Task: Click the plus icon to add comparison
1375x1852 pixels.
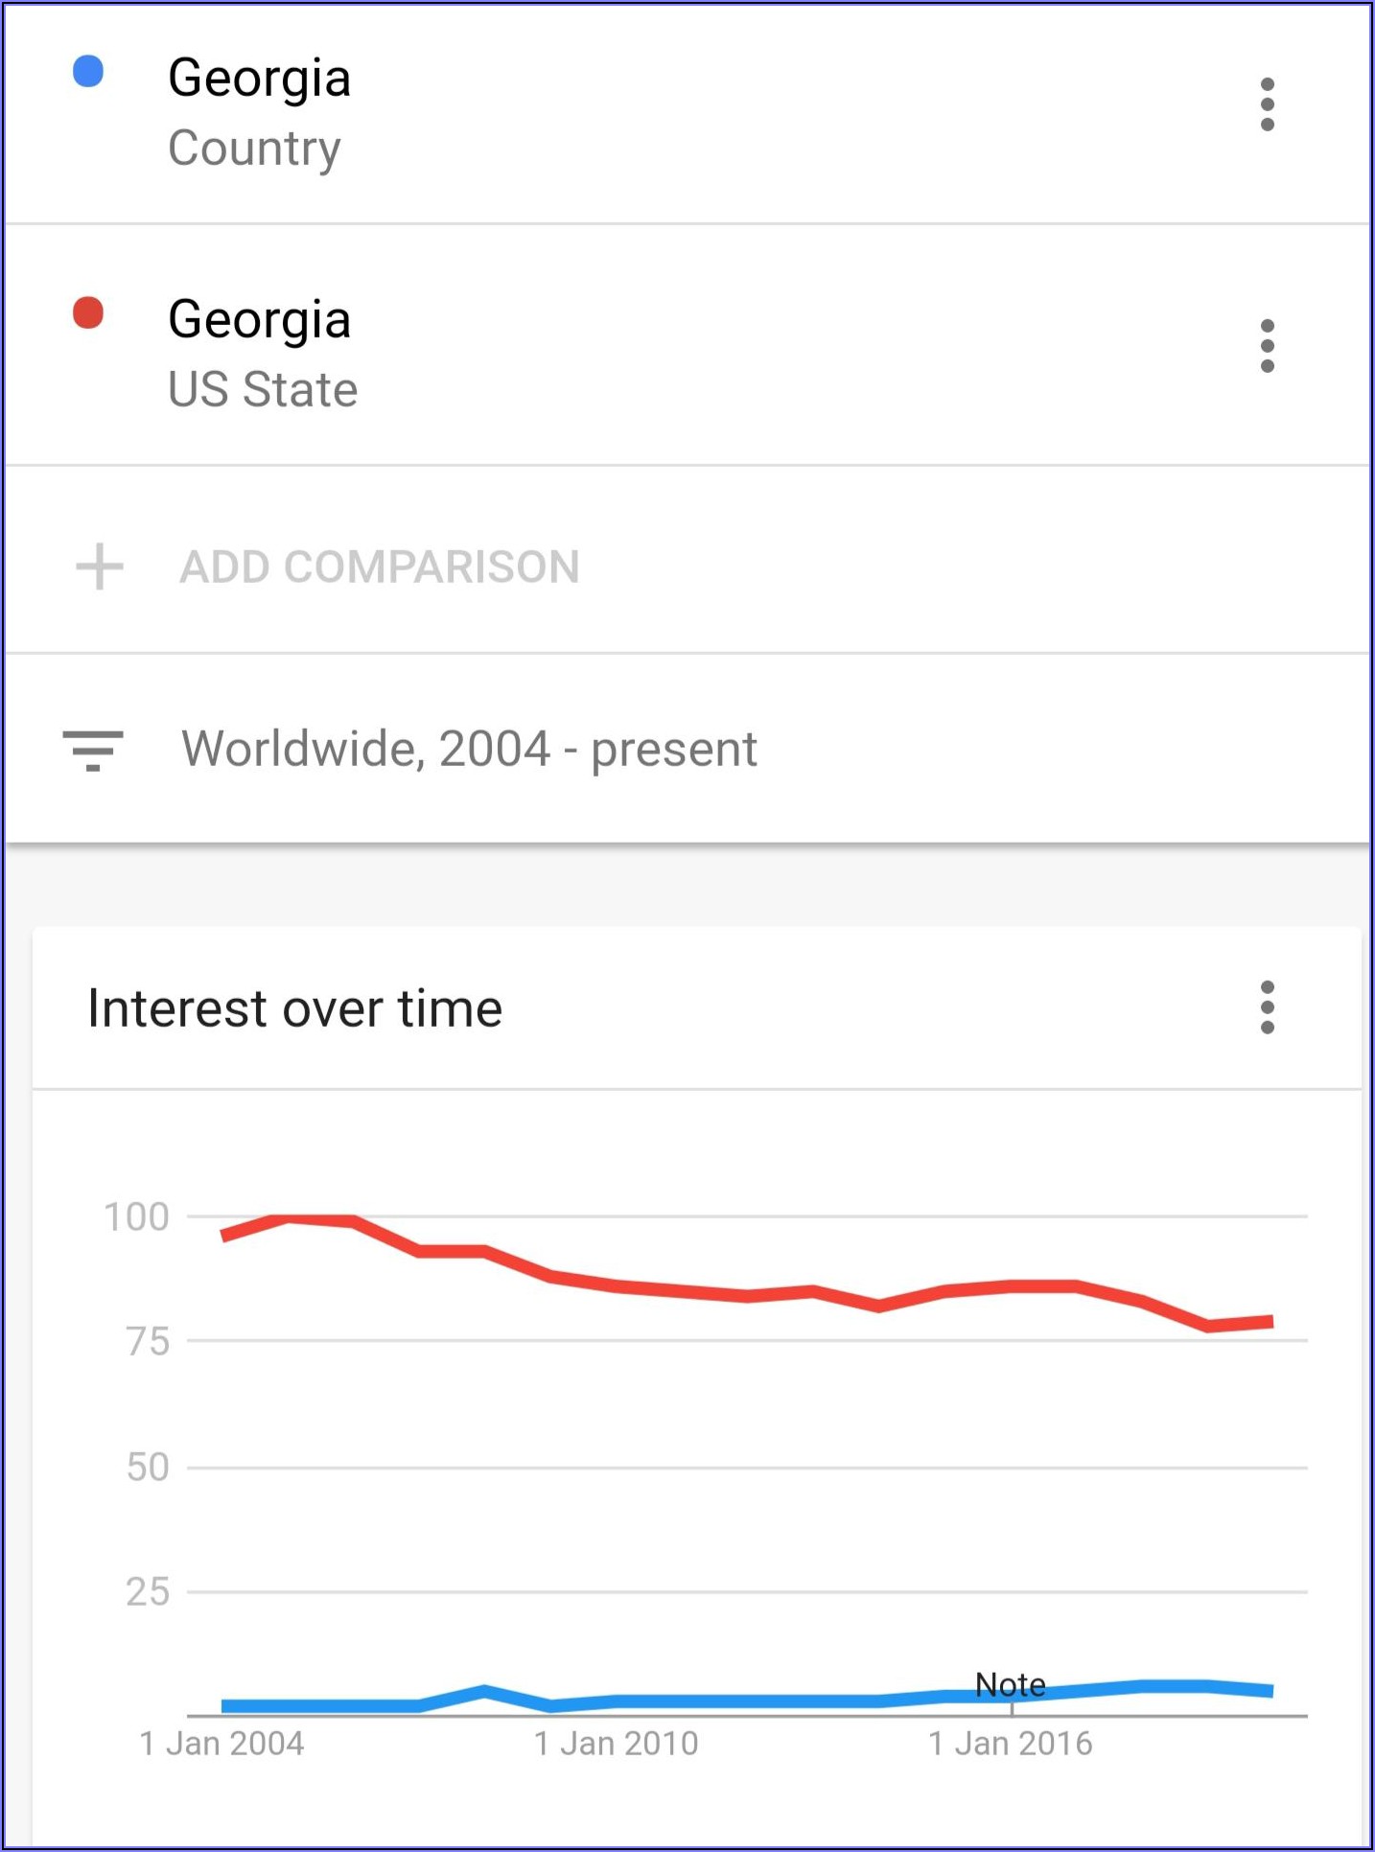Action: 100,567
